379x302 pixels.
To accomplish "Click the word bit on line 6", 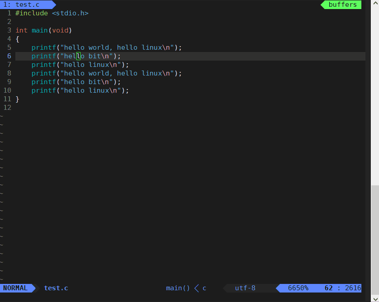I will [95, 57].
